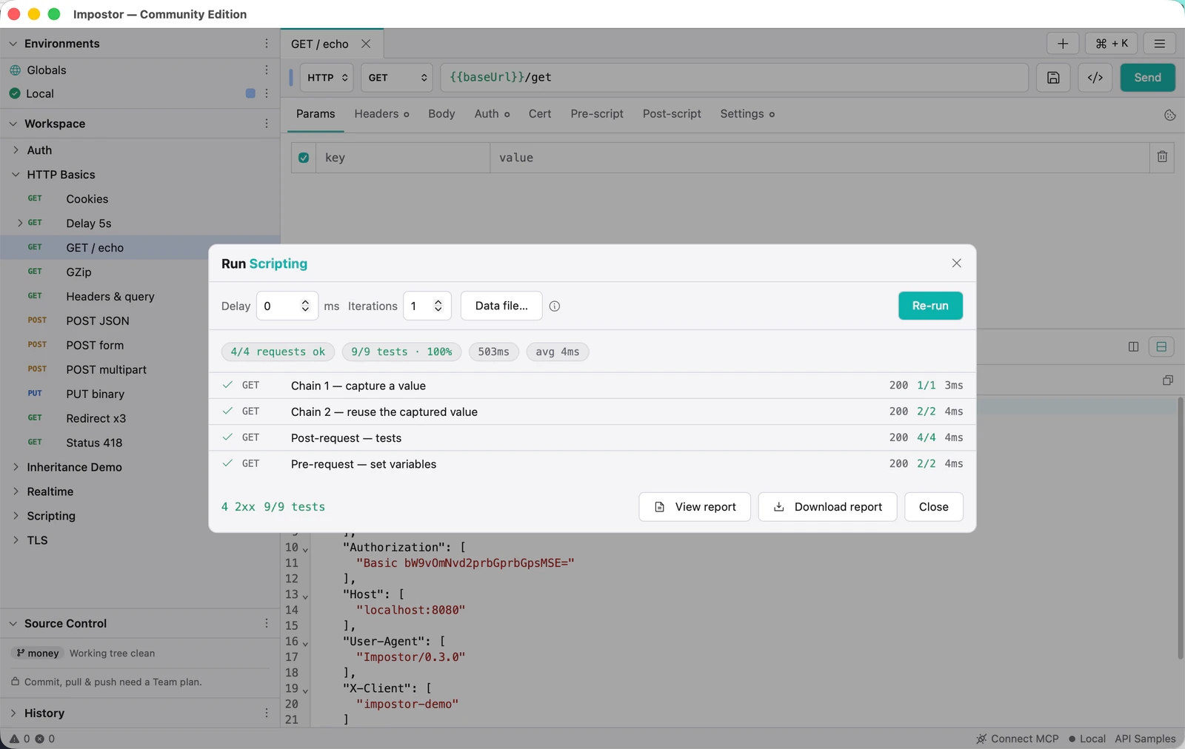
Task: Click the Data file... button
Action: pyautogui.click(x=501, y=306)
